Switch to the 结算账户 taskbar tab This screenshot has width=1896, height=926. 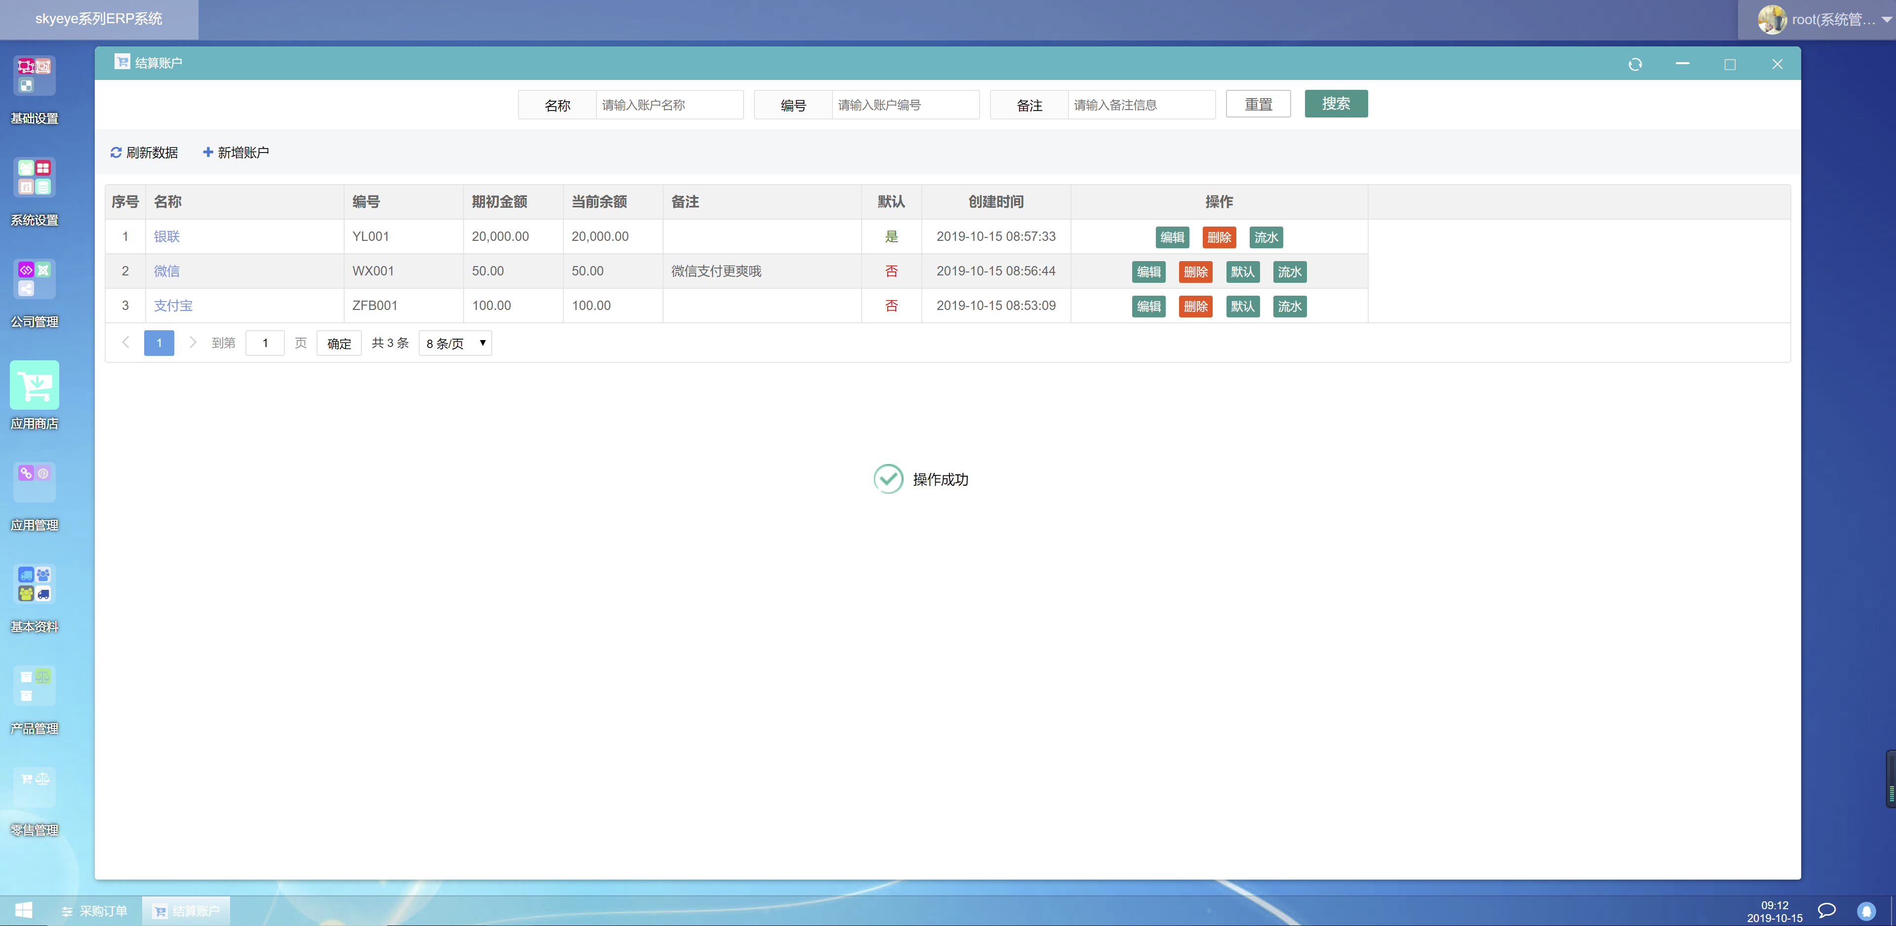186,911
